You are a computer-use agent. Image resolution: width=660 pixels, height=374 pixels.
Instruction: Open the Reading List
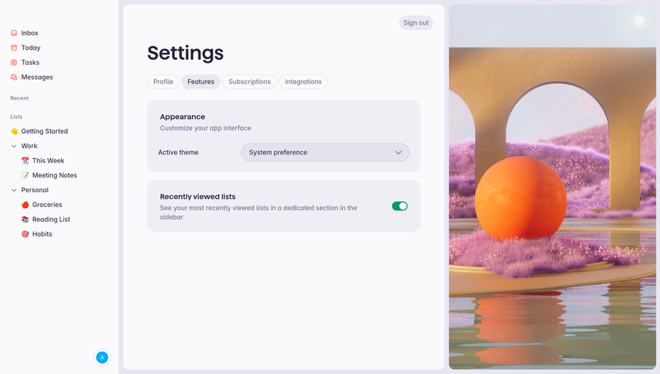(51, 220)
